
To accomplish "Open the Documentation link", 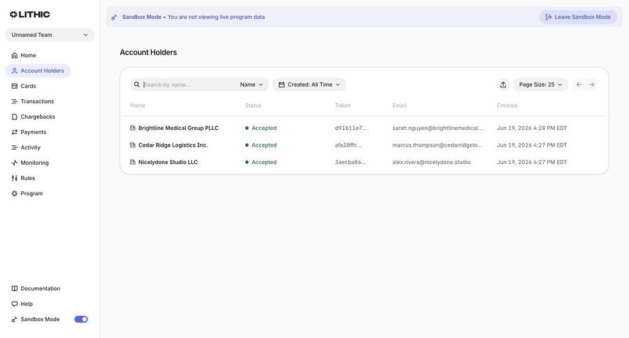I will (x=36, y=288).
